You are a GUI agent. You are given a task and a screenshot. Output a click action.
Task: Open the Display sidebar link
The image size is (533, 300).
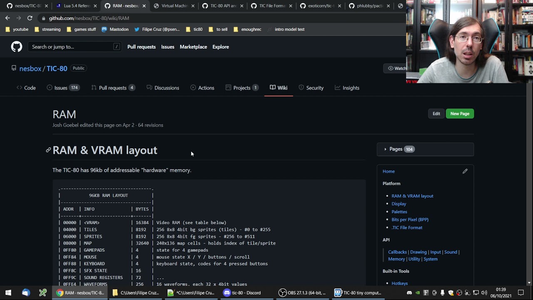pos(399,204)
